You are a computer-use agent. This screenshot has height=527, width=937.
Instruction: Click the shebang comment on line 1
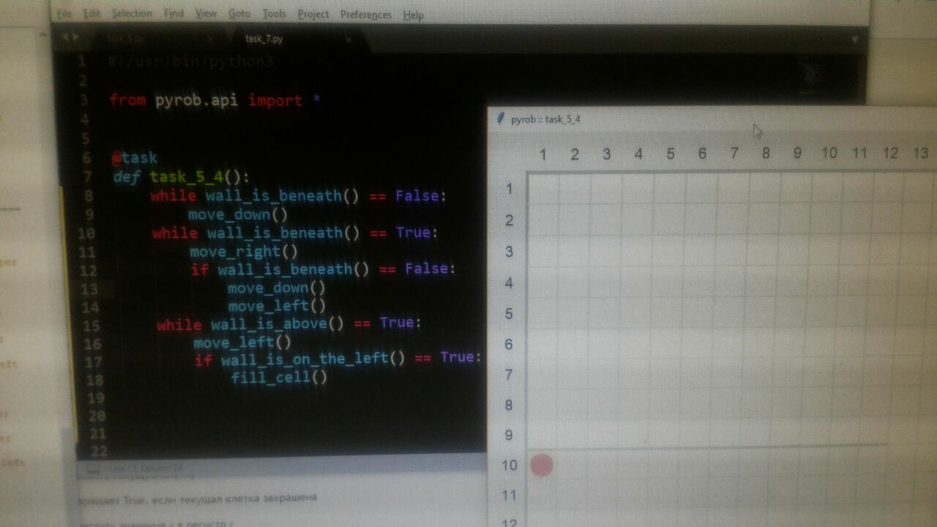[x=190, y=61]
